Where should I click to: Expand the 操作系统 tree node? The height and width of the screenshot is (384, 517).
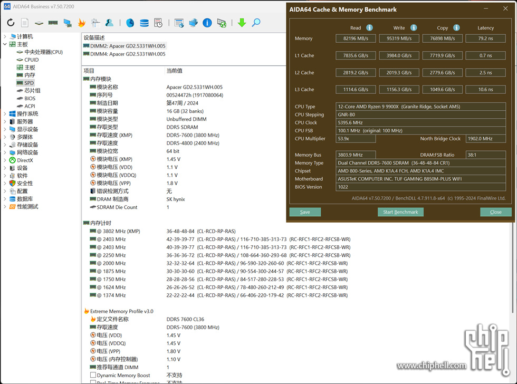click(x=5, y=114)
